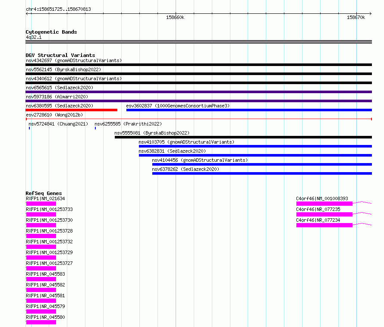Select the DGV Structural Variants heading
384x327 pixels.
(x=60, y=55)
